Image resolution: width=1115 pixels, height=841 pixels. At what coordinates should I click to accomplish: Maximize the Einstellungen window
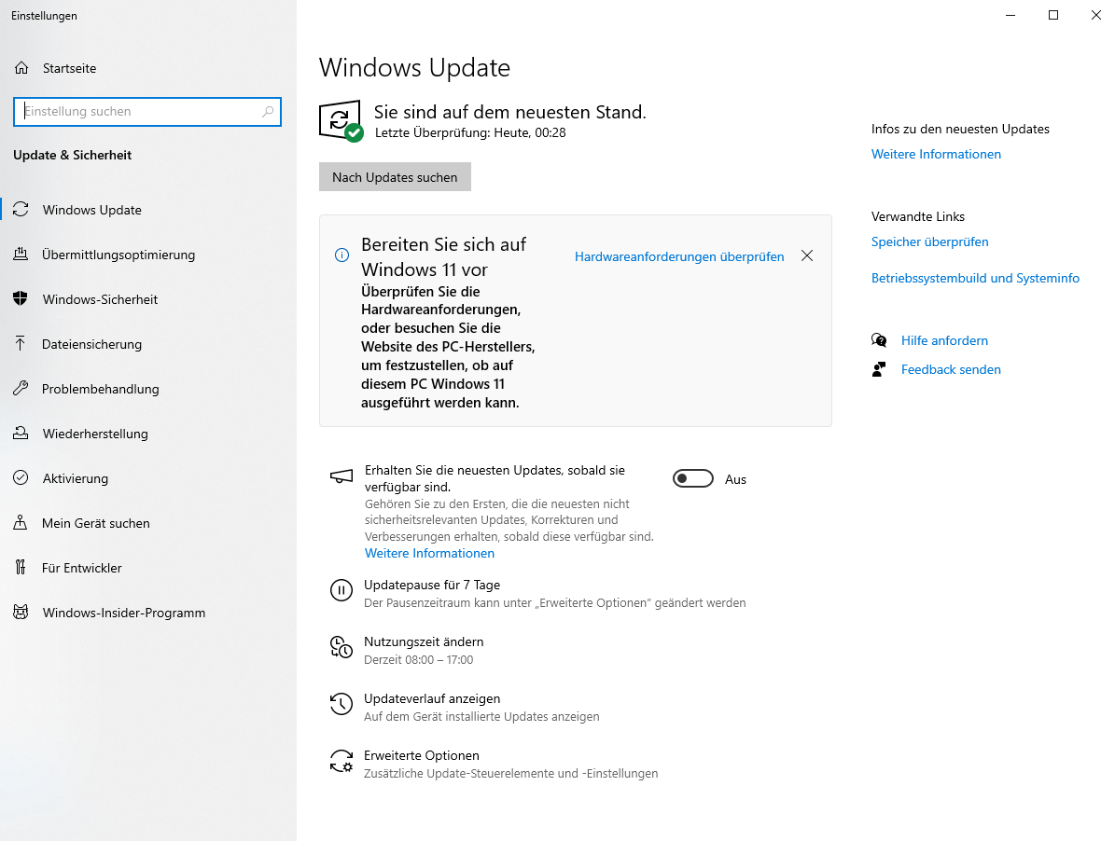point(1053,15)
